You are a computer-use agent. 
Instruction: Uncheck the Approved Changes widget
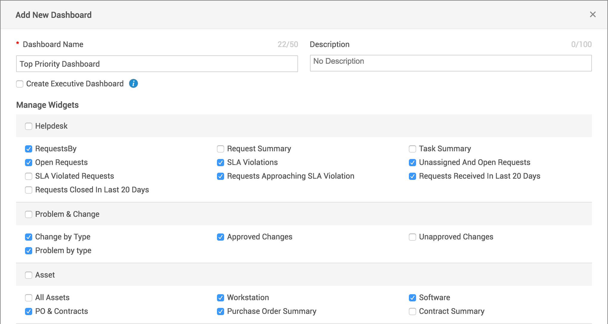click(221, 237)
